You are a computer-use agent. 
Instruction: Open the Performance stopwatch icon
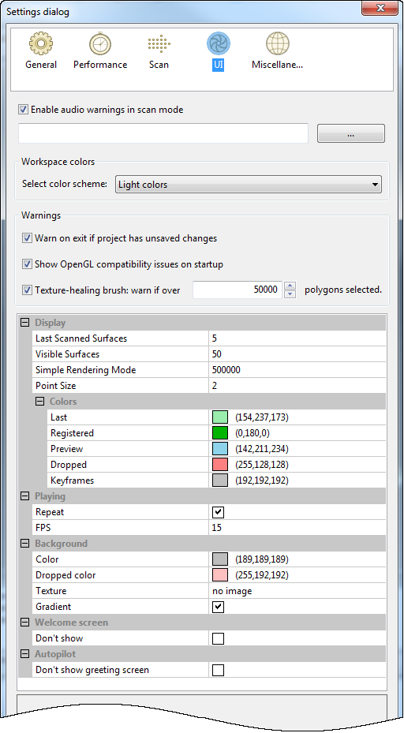pyautogui.click(x=100, y=44)
